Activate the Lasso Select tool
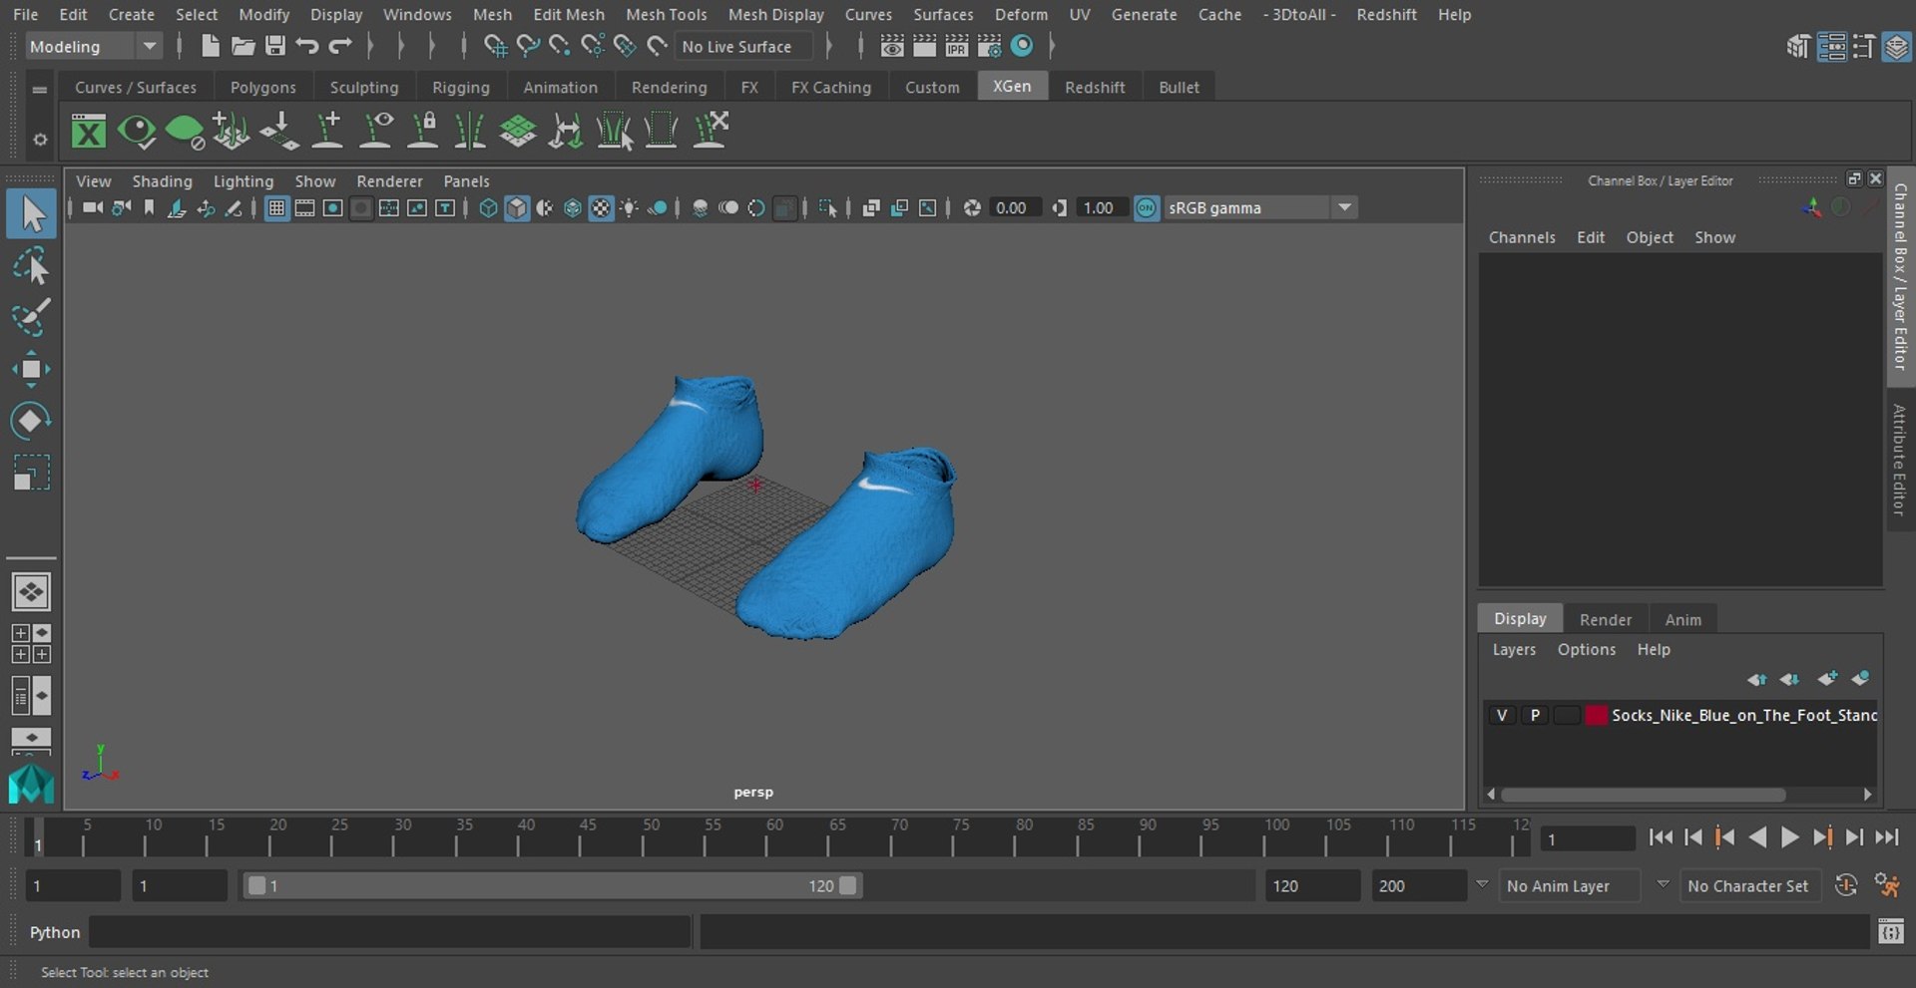1916x988 pixels. pos(31,267)
